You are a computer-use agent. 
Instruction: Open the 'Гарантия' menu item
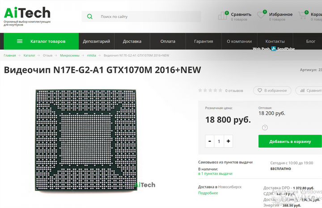point(203,41)
